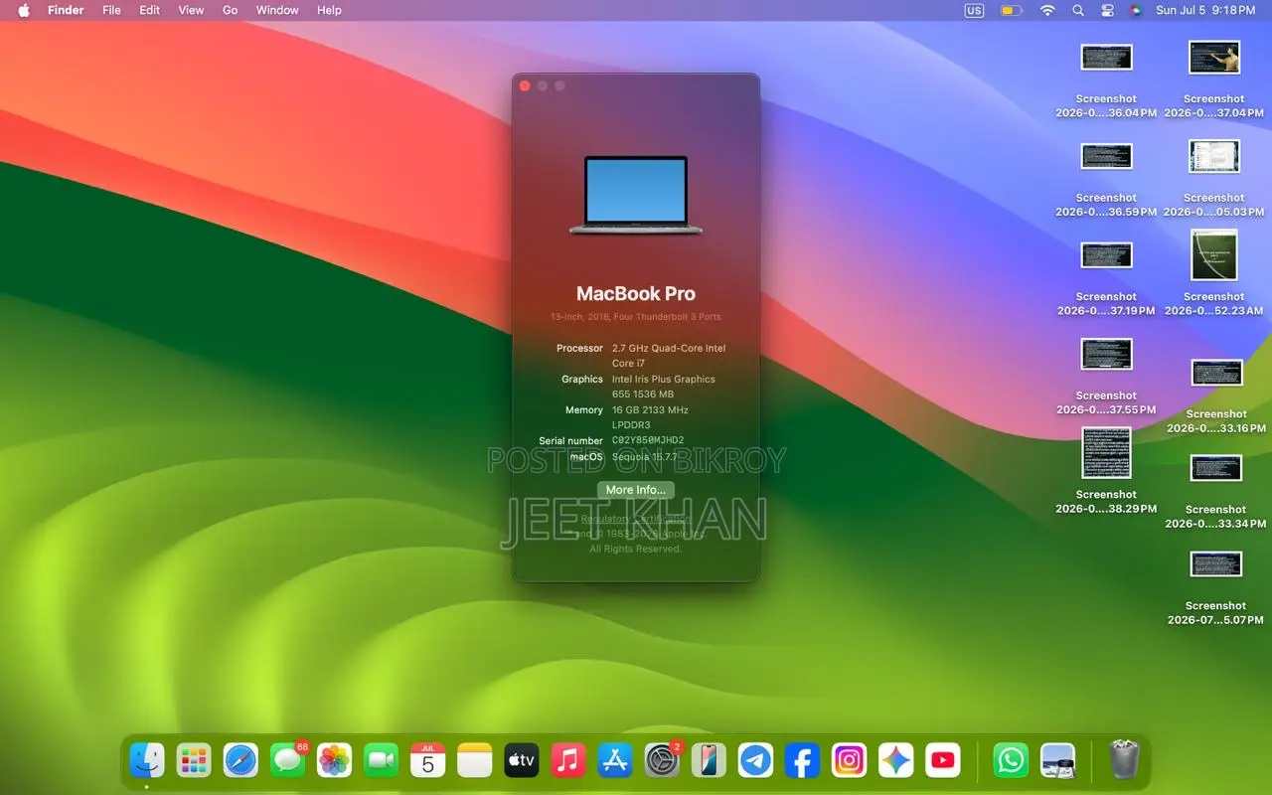Open the Regulatory Certification link
Viewport: 1272px width, 795px height.
(636, 519)
